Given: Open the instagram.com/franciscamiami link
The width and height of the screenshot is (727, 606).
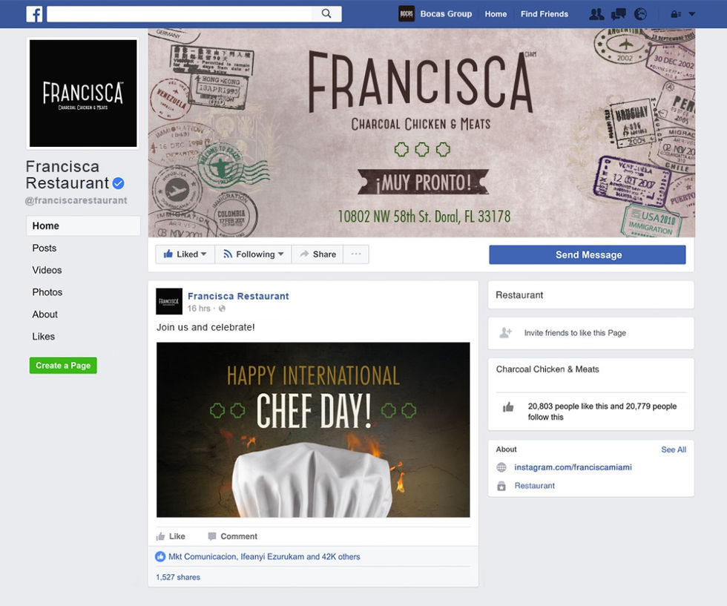Looking at the screenshot, I should pos(573,467).
